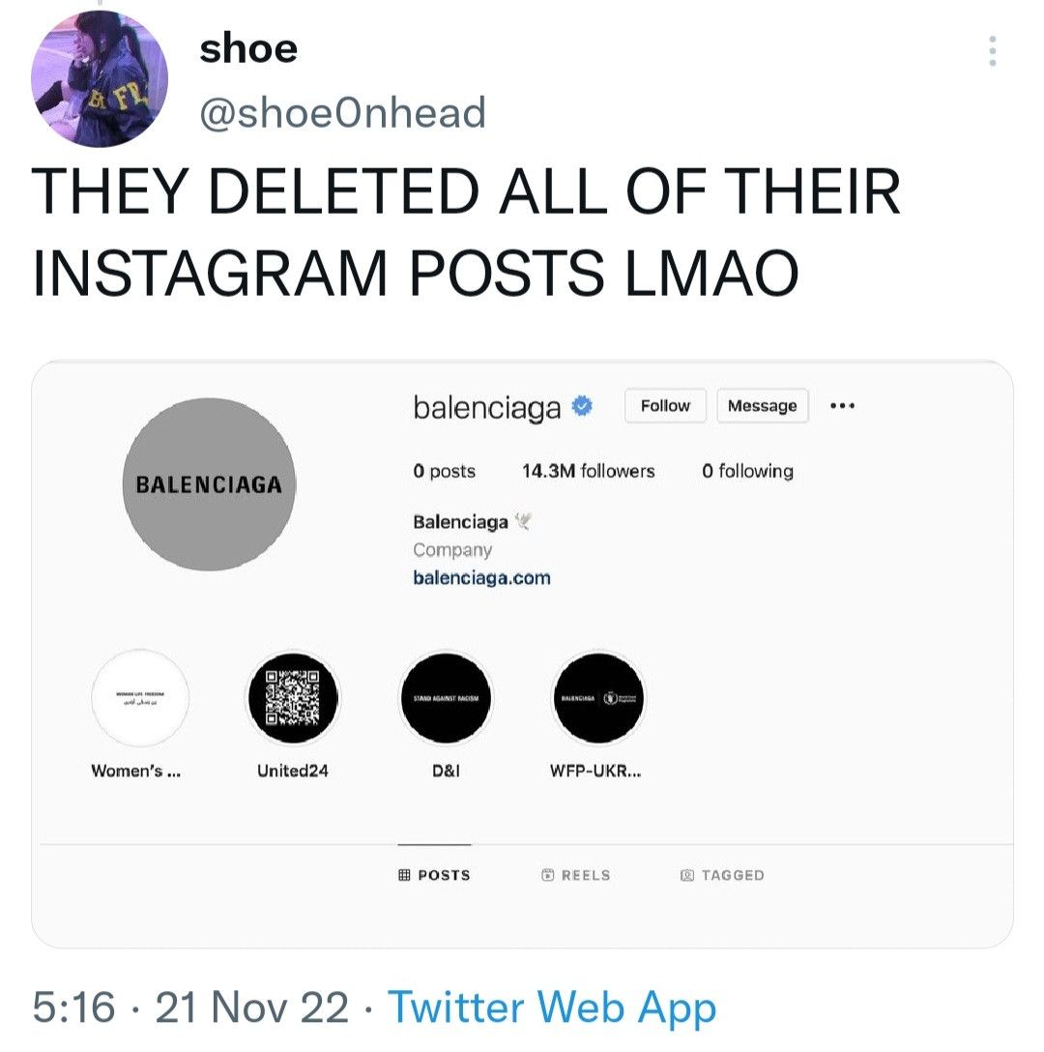Click the 14.3M followers count
This screenshot has width=1044, height=1052.
pyautogui.click(x=588, y=471)
